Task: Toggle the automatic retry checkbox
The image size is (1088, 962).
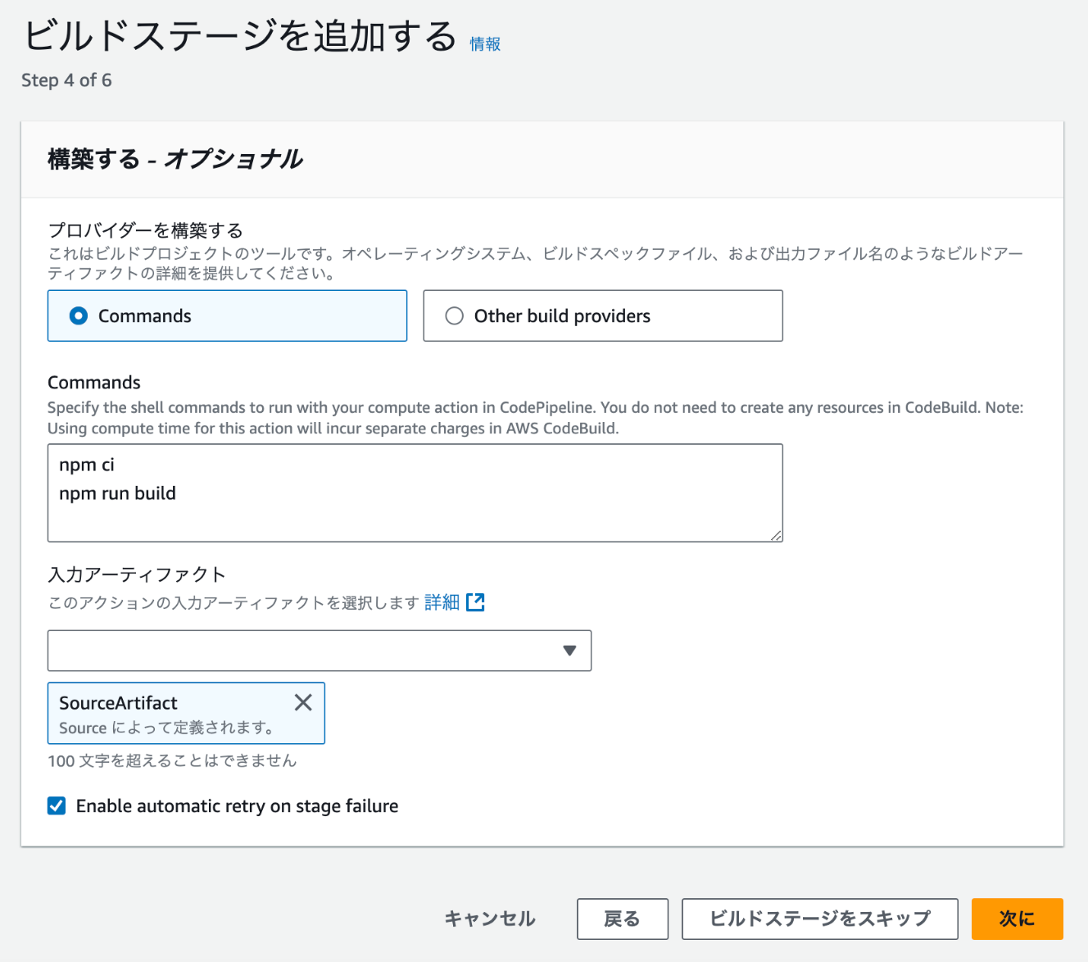Action: pos(57,806)
